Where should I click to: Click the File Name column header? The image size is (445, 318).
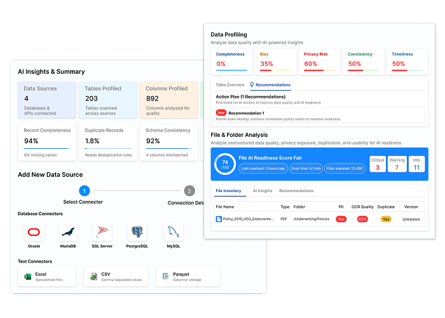pos(225,207)
